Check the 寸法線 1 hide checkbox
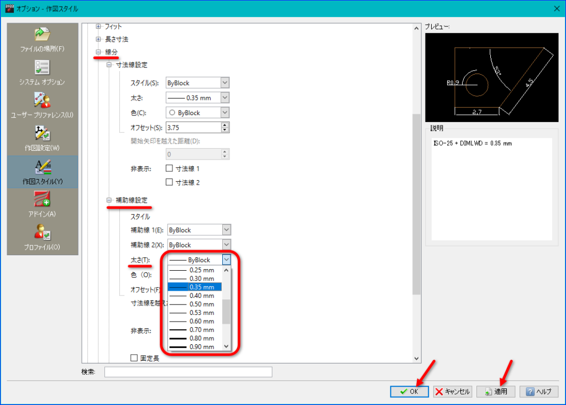The width and height of the screenshot is (566, 405). click(169, 168)
